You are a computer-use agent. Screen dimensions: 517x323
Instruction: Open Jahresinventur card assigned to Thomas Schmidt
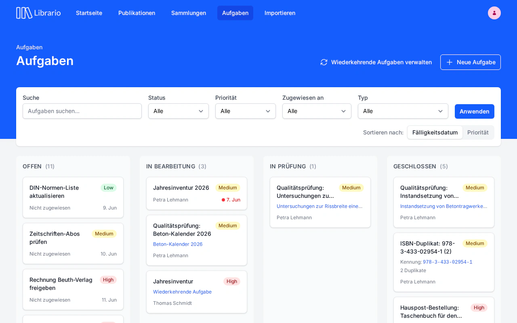[197, 292]
